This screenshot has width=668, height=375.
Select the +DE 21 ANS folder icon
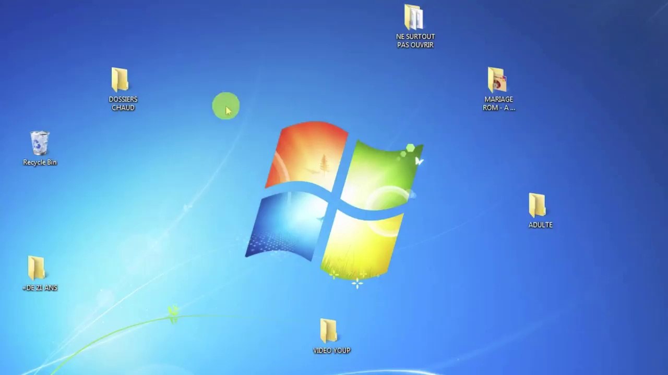(x=37, y=268)
